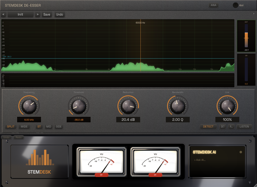257x187 pixels.
Task: Toggle the R.. button beside LISTEN
Action: (231, 127)
